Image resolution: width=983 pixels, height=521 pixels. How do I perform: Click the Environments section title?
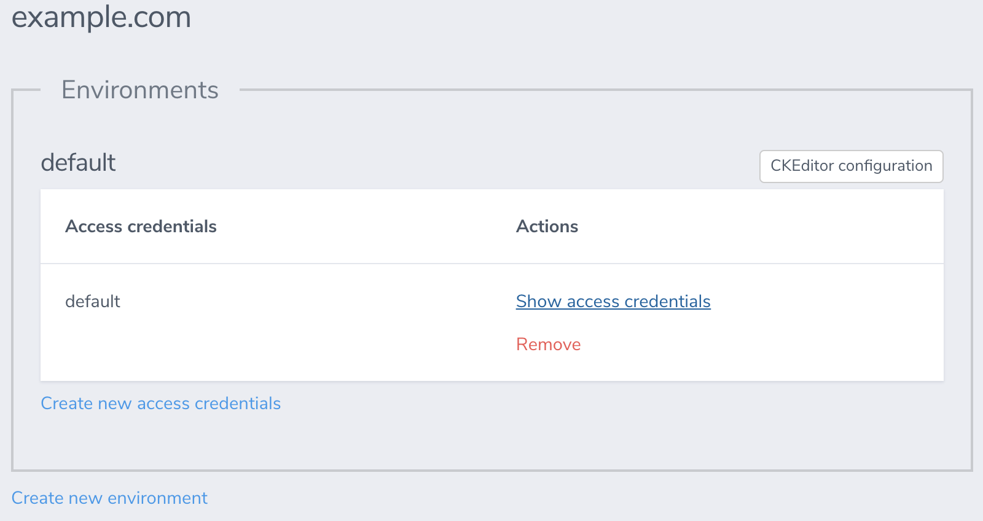pyautogui.click(x=140, y=90)
